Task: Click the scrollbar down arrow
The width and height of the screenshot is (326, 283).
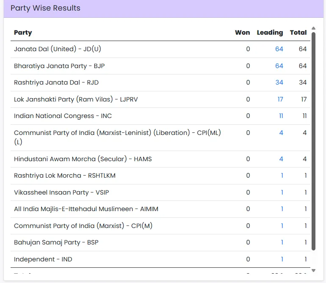Action: point(313,270)
